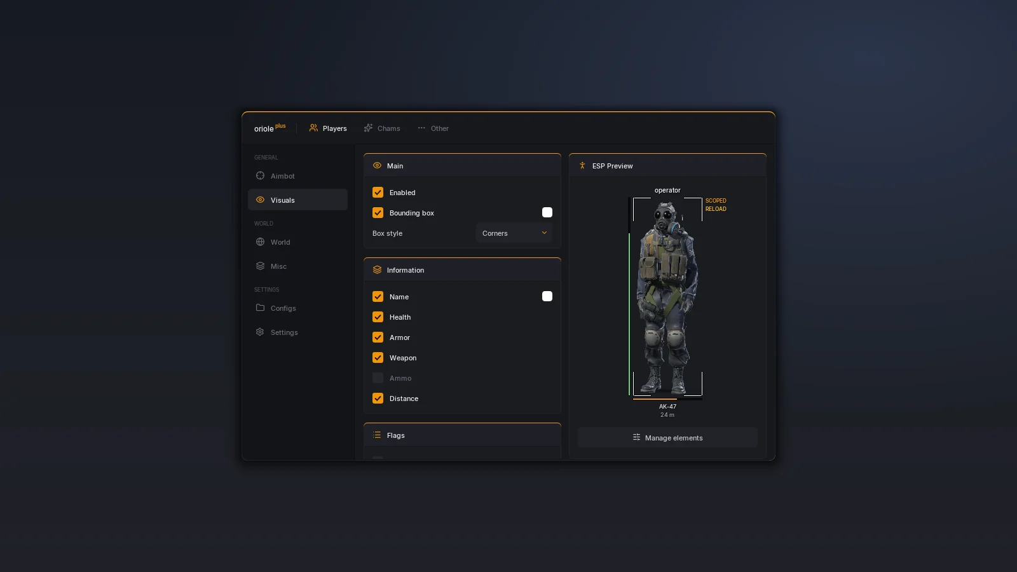Click the Settings gear icon
The height and width of the screenshot is (572, 1017).
[x=260, y=332]
